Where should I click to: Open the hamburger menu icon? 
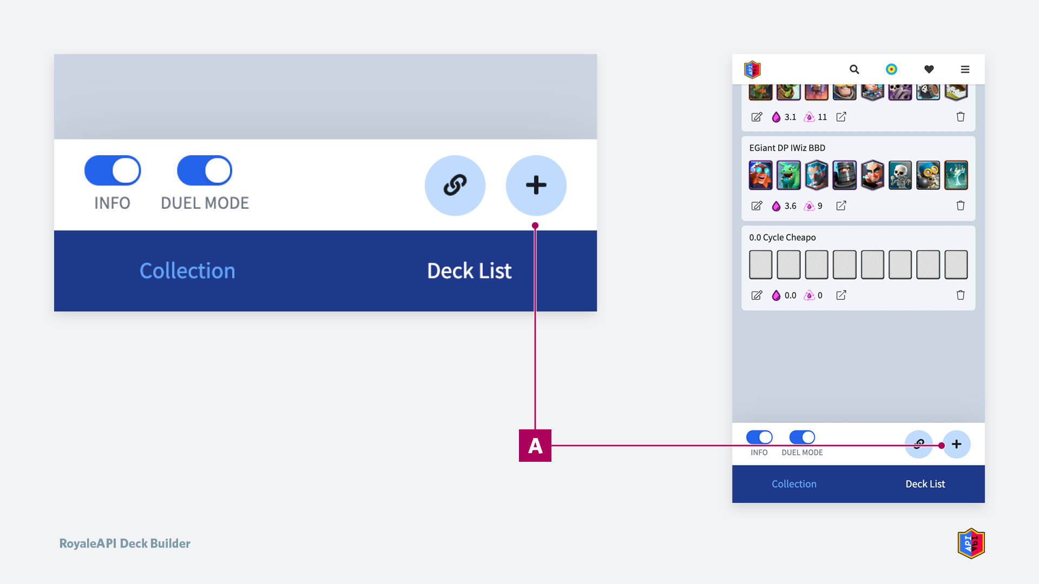(x=965, y=69)
